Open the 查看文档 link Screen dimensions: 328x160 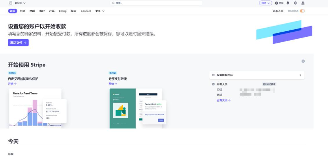tap(223, 100)
